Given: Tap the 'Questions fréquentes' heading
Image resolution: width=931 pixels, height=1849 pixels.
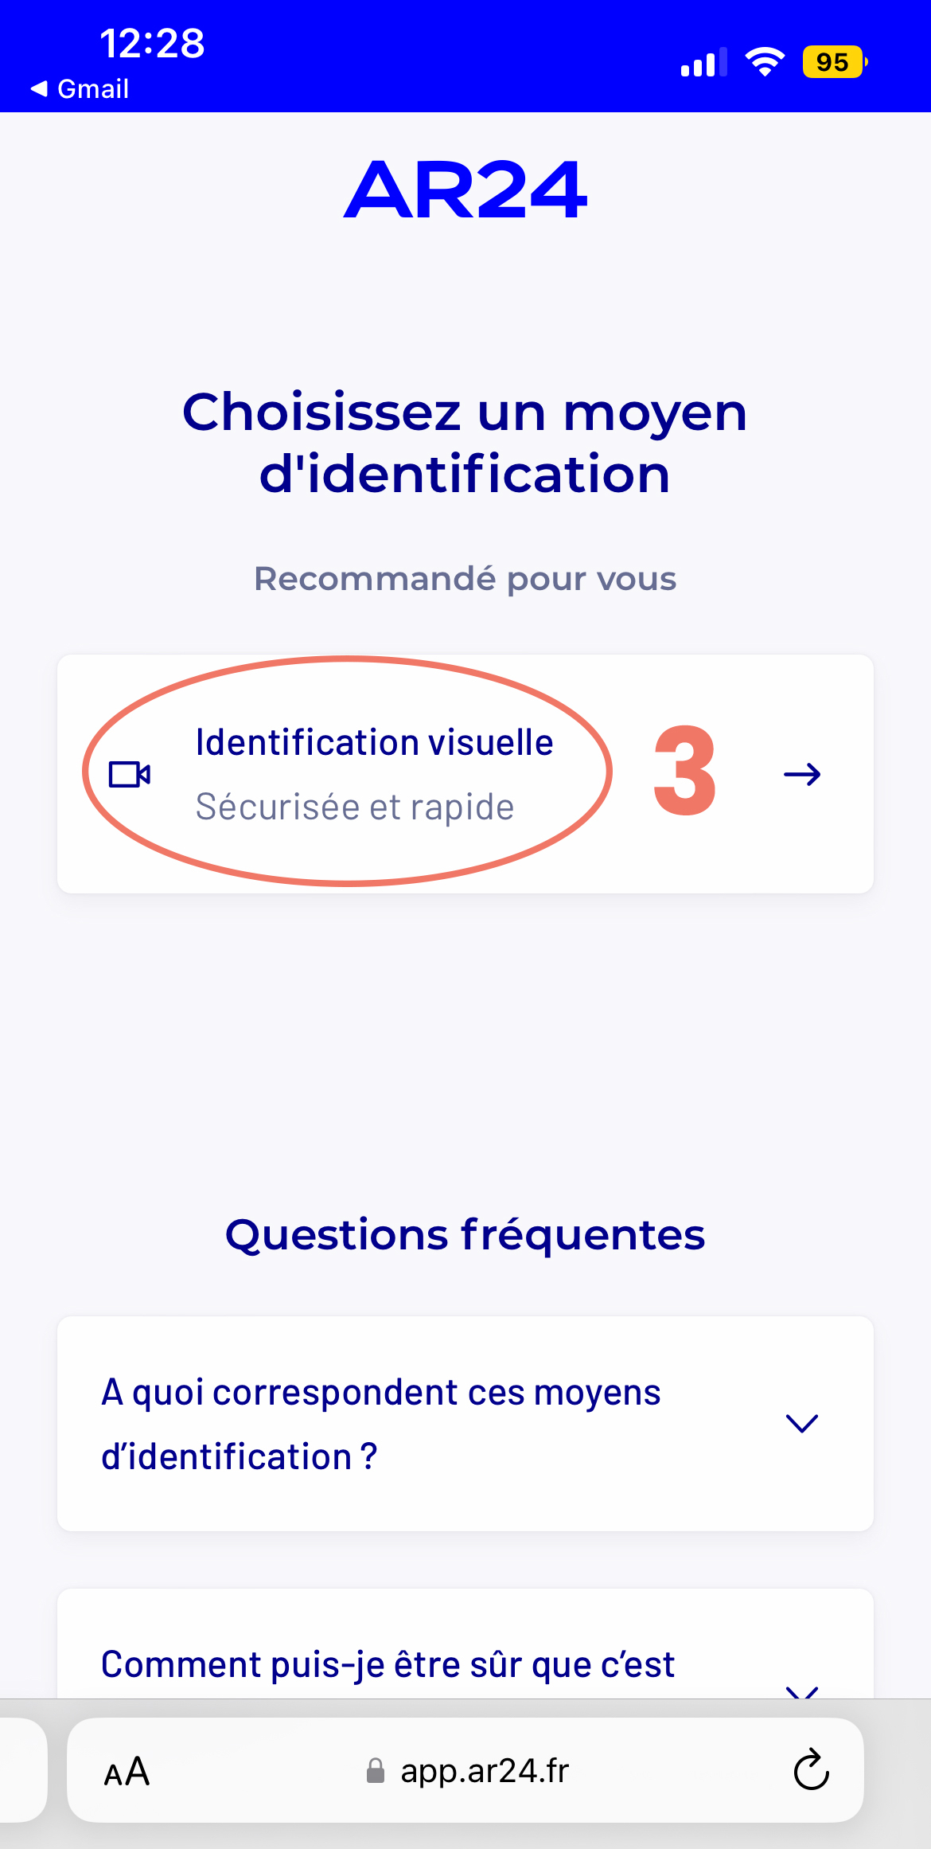Looking at the screenshot, I should coord(465,1235).
